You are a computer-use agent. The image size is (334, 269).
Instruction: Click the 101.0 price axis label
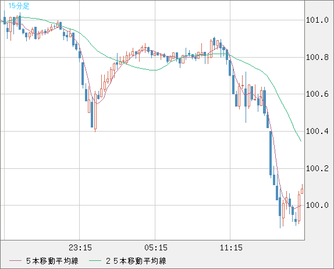tap(317, 20)
